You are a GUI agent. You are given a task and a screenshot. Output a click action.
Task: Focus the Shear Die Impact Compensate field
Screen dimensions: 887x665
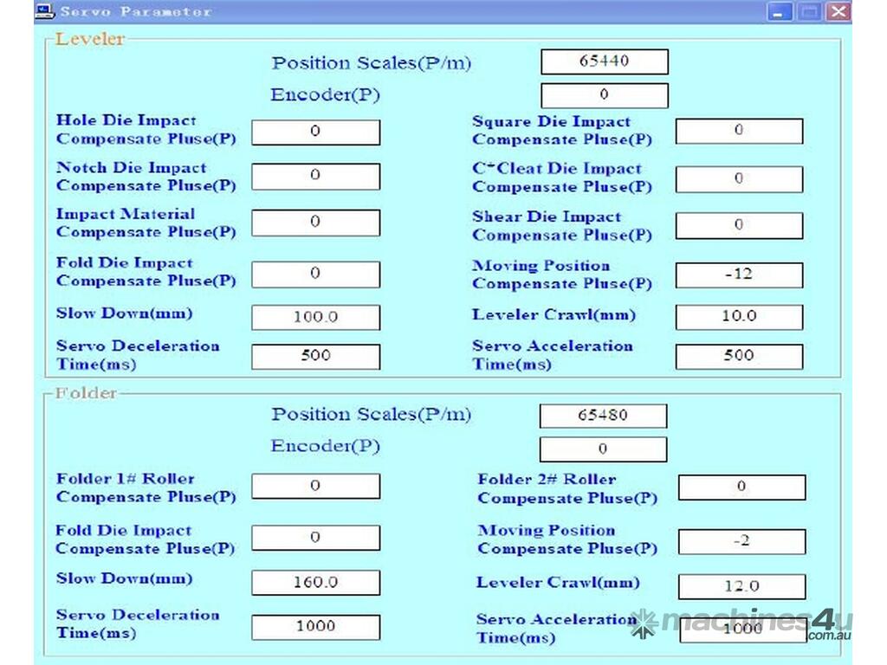pos(739,225)
